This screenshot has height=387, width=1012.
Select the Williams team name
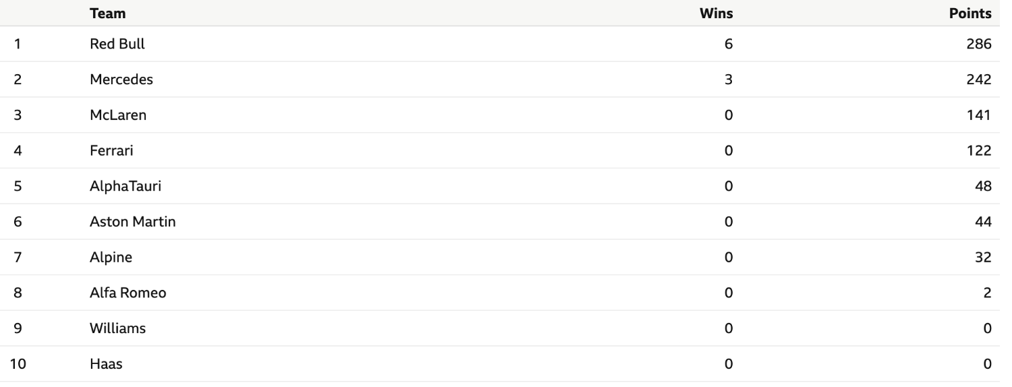pyautogui.click(x=118, y=329)
